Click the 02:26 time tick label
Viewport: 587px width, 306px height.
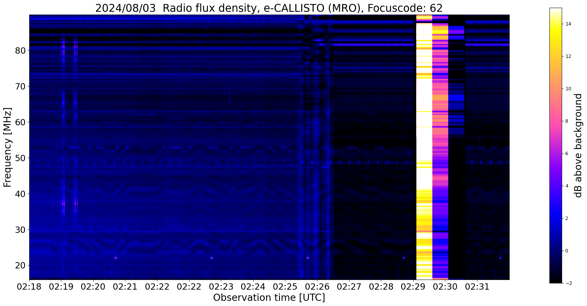point(317,286)
